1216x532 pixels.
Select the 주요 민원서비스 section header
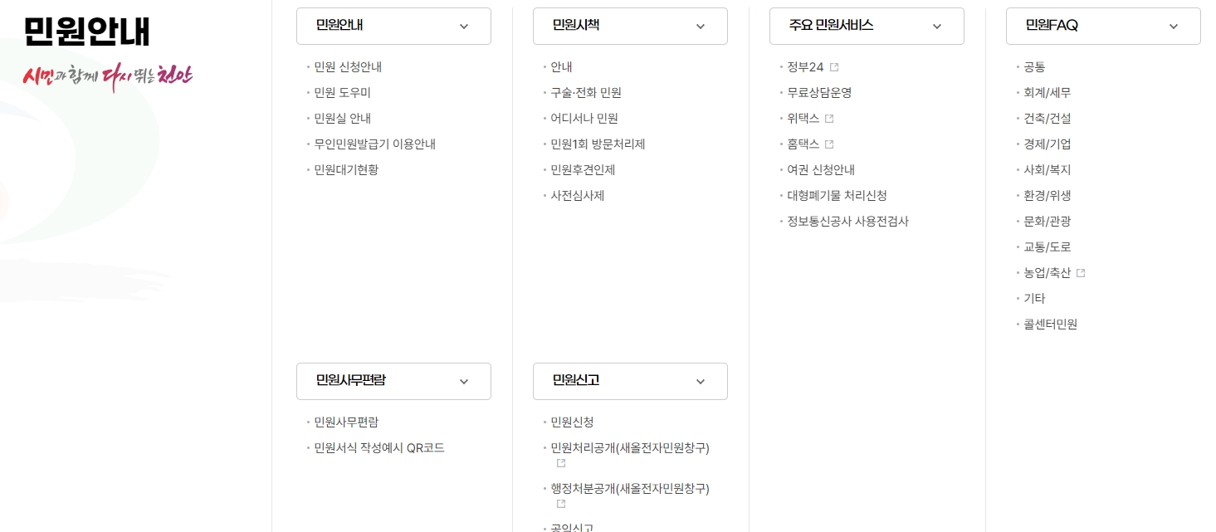(x=830, y=25)
